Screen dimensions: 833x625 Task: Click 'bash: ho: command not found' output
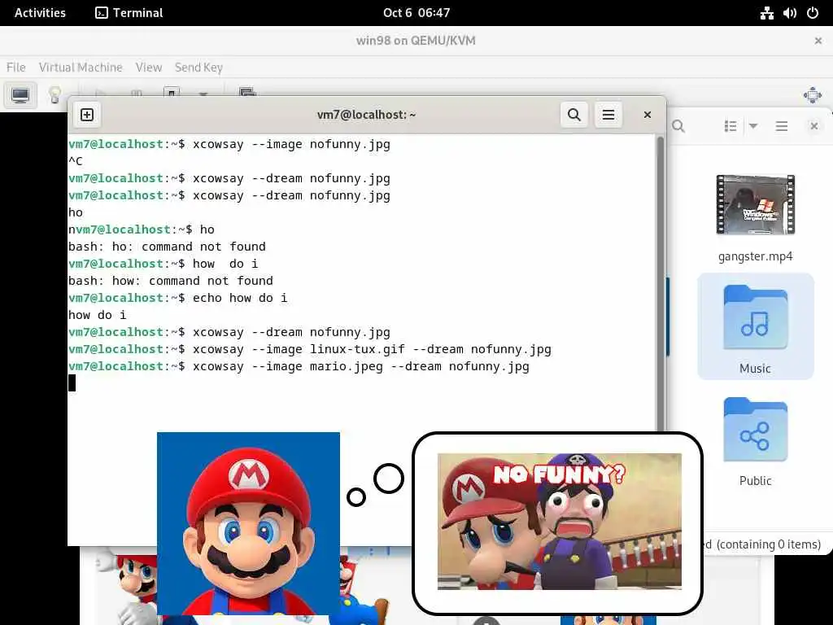167,247
